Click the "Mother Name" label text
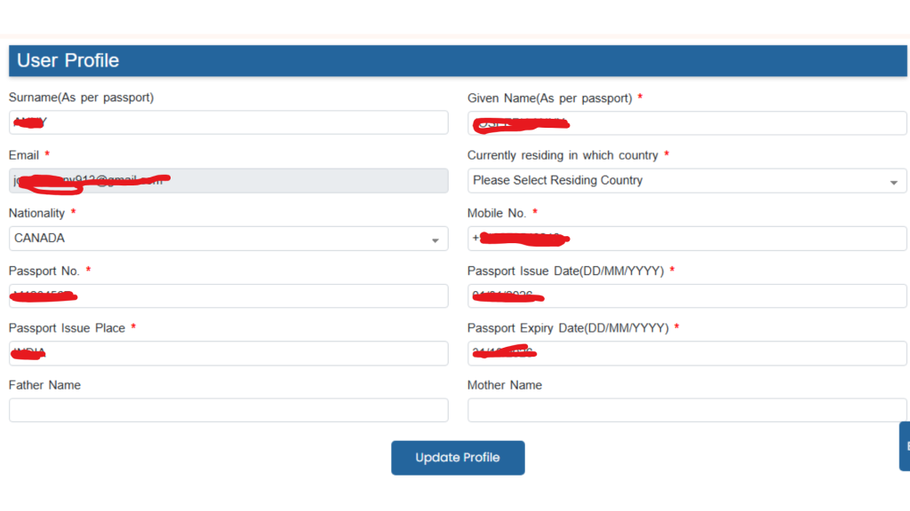Image resolution: width=910 pixels, height=511 pixels. click(505, 385)
